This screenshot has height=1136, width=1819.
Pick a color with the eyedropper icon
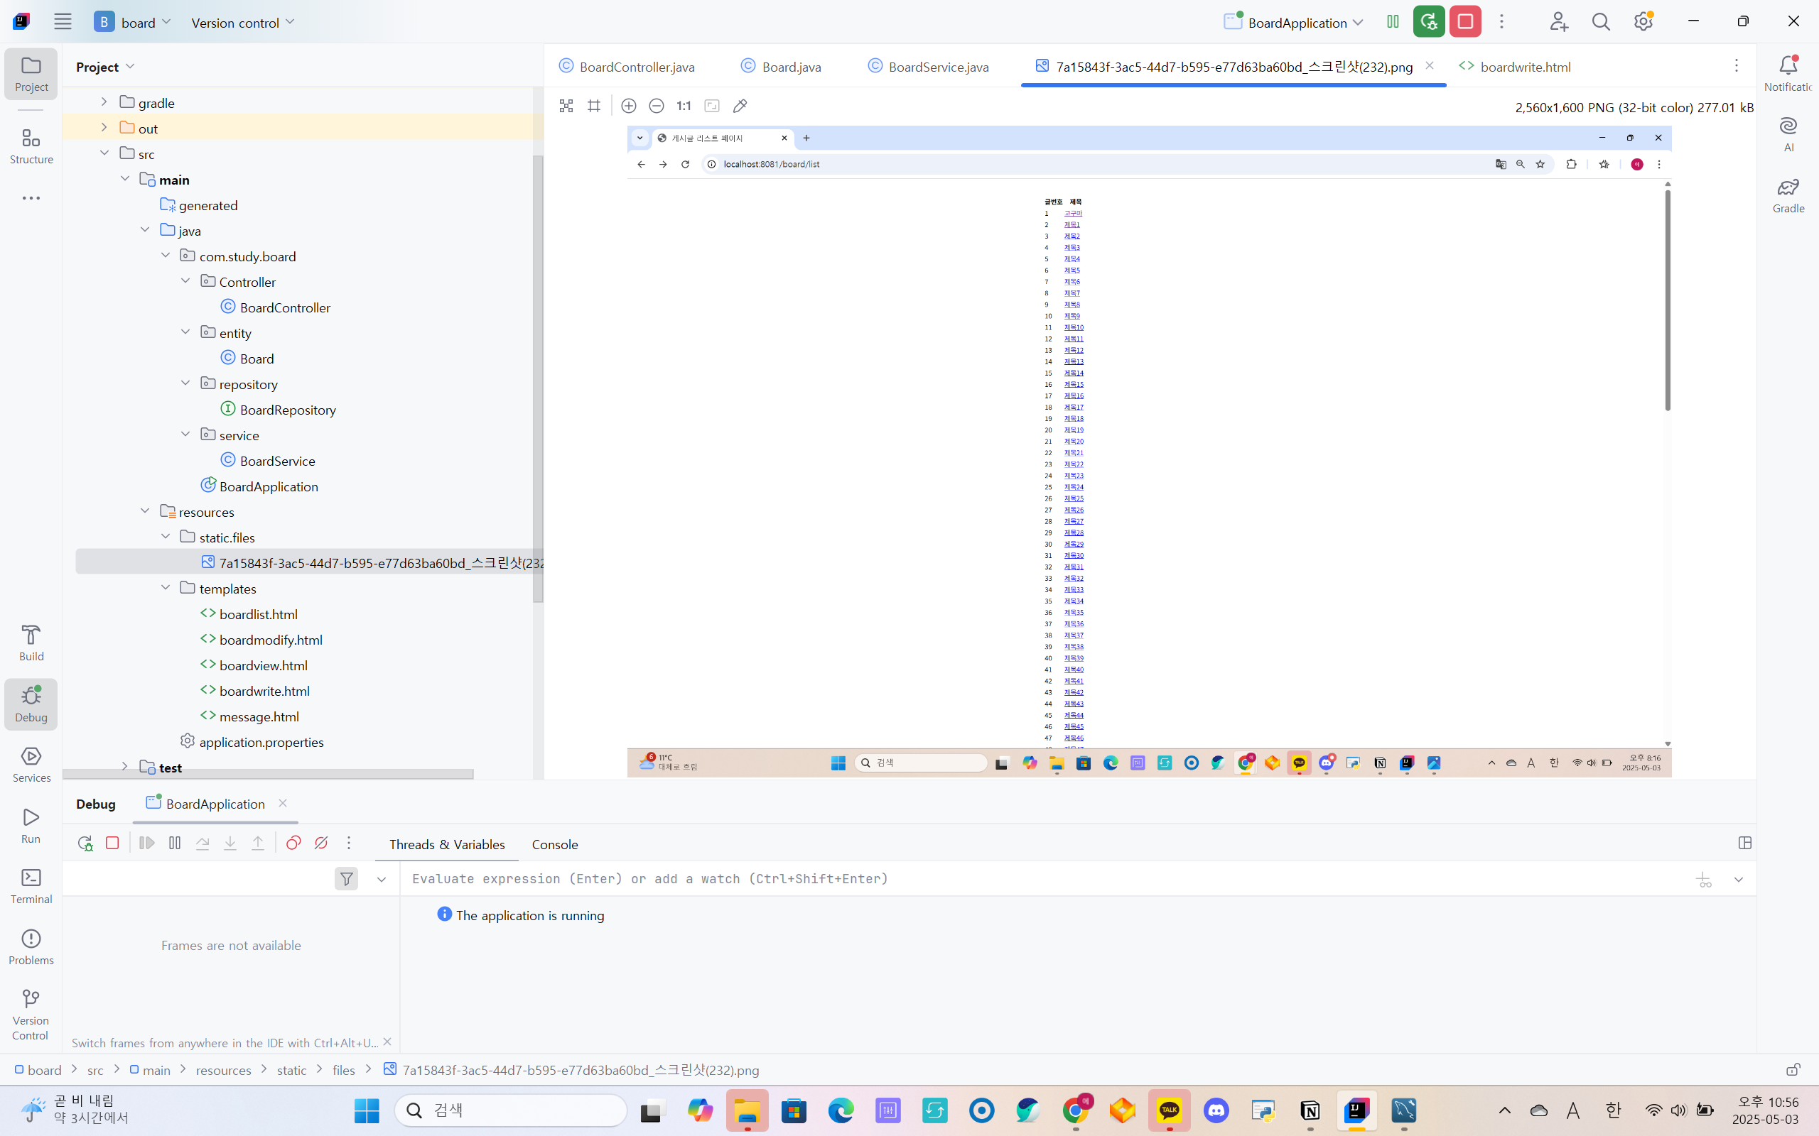tap(740, 106)
